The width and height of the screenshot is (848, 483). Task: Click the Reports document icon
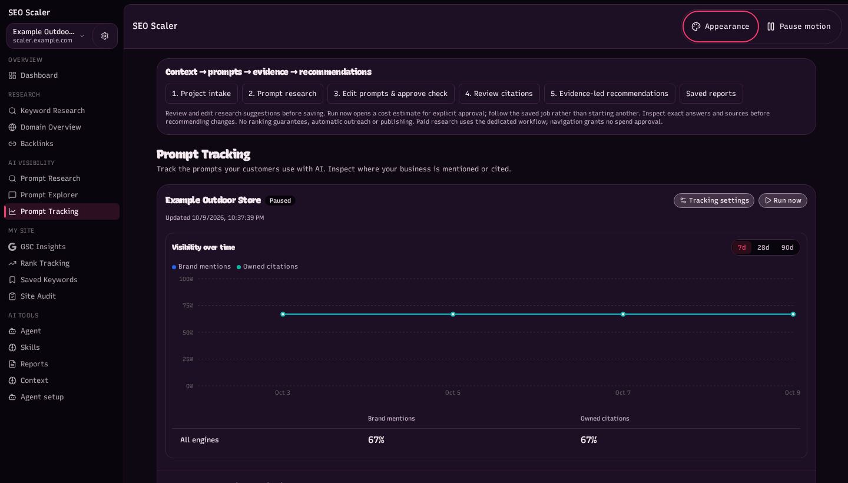12,364
